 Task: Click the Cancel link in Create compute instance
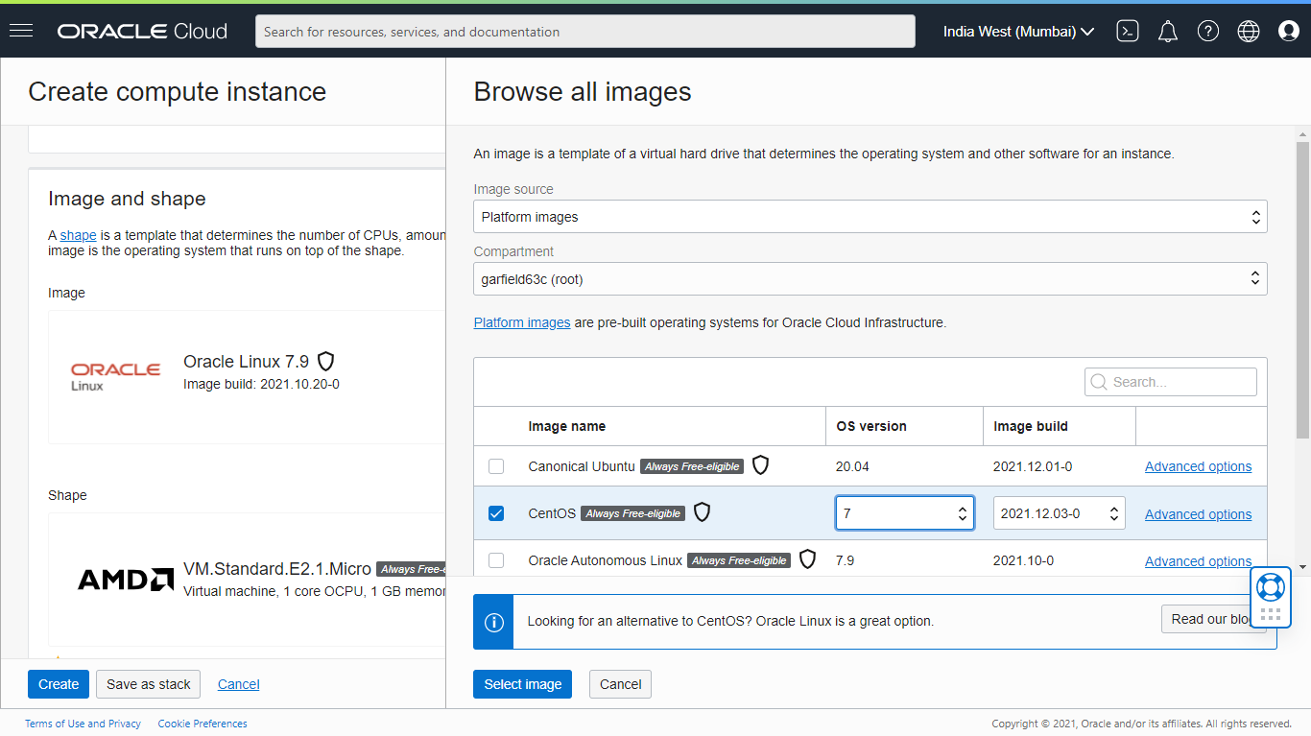point(239,684)
